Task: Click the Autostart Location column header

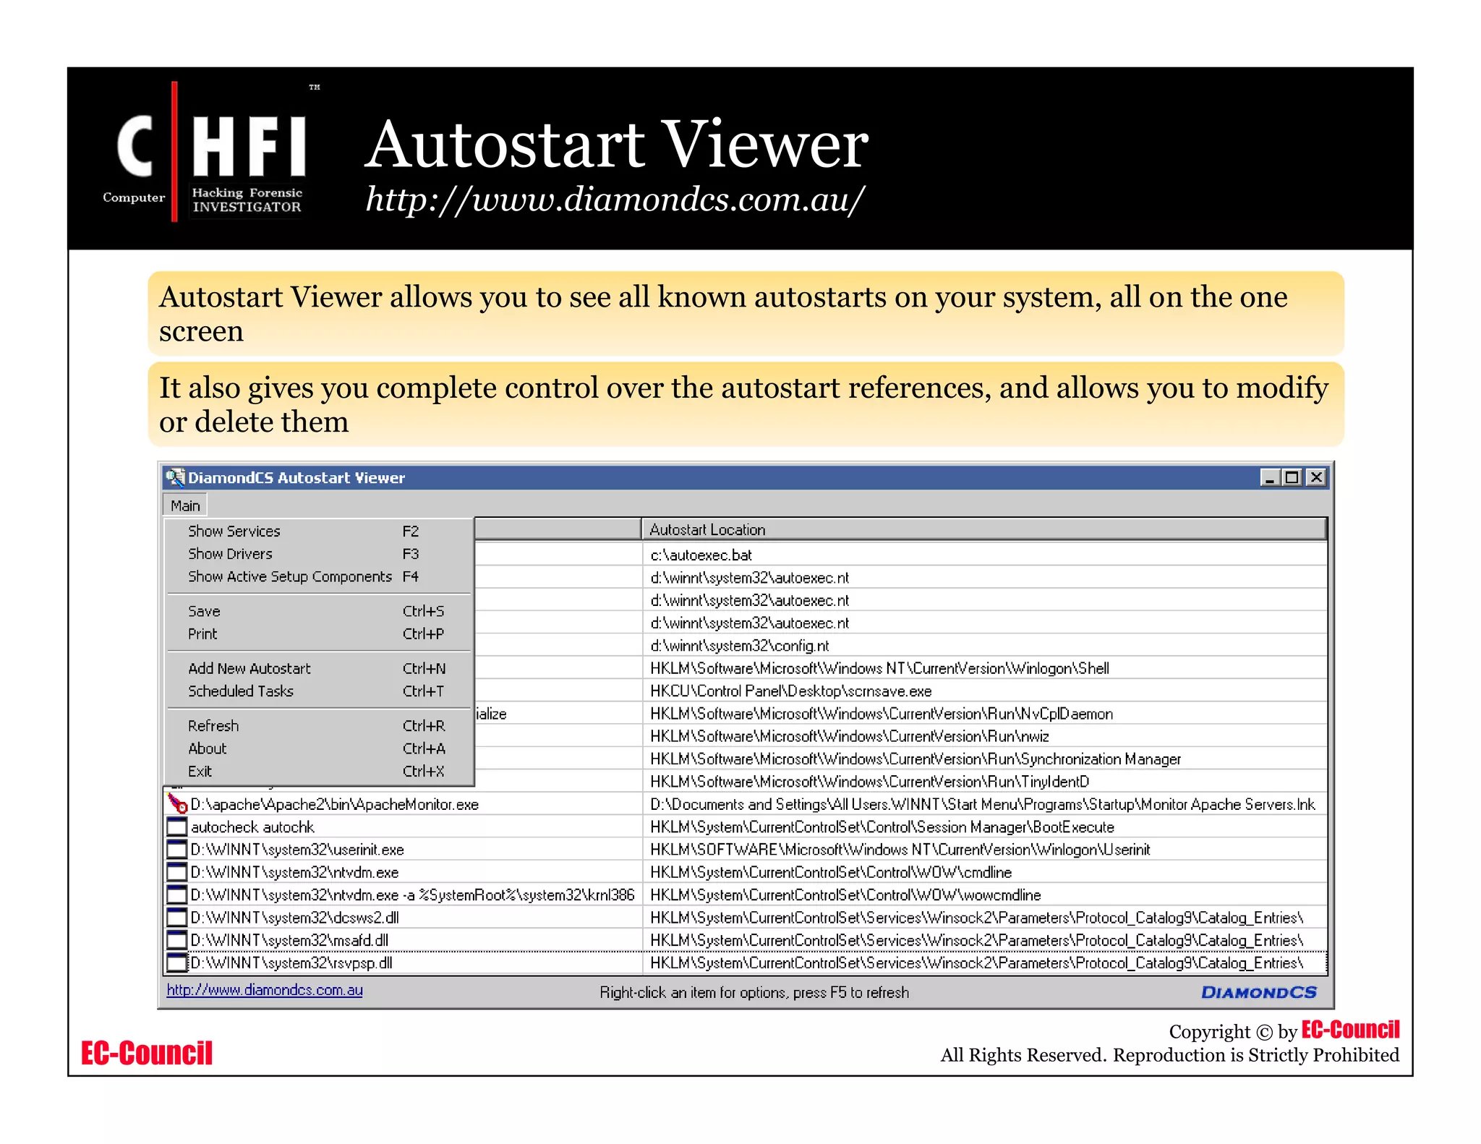Action: point(984,529)
